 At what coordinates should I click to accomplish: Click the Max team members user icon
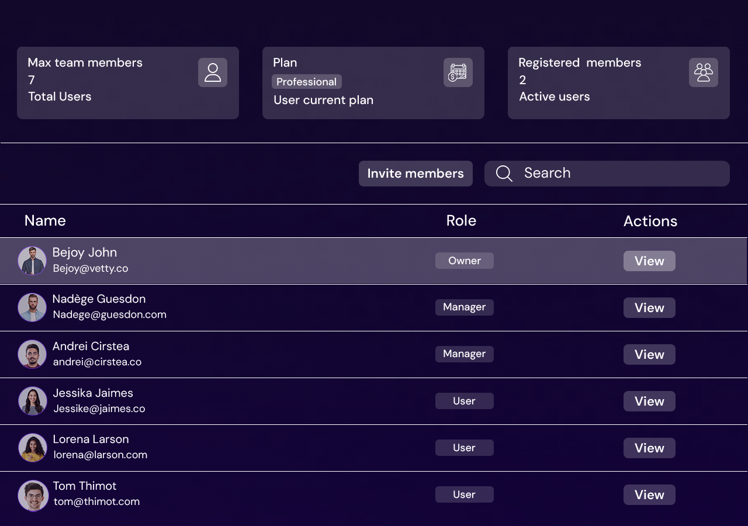coord(213,72)
